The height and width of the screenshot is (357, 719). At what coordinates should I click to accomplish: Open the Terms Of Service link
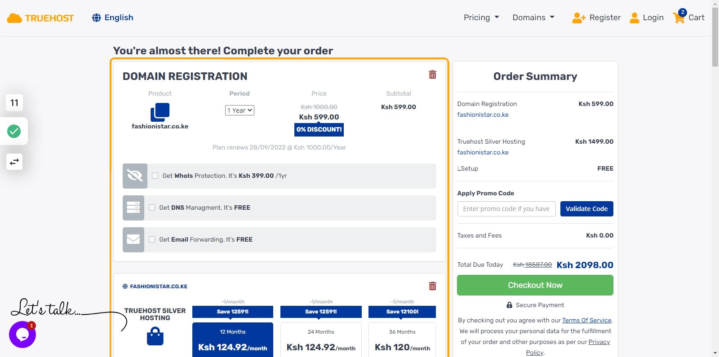coord(586,320)
